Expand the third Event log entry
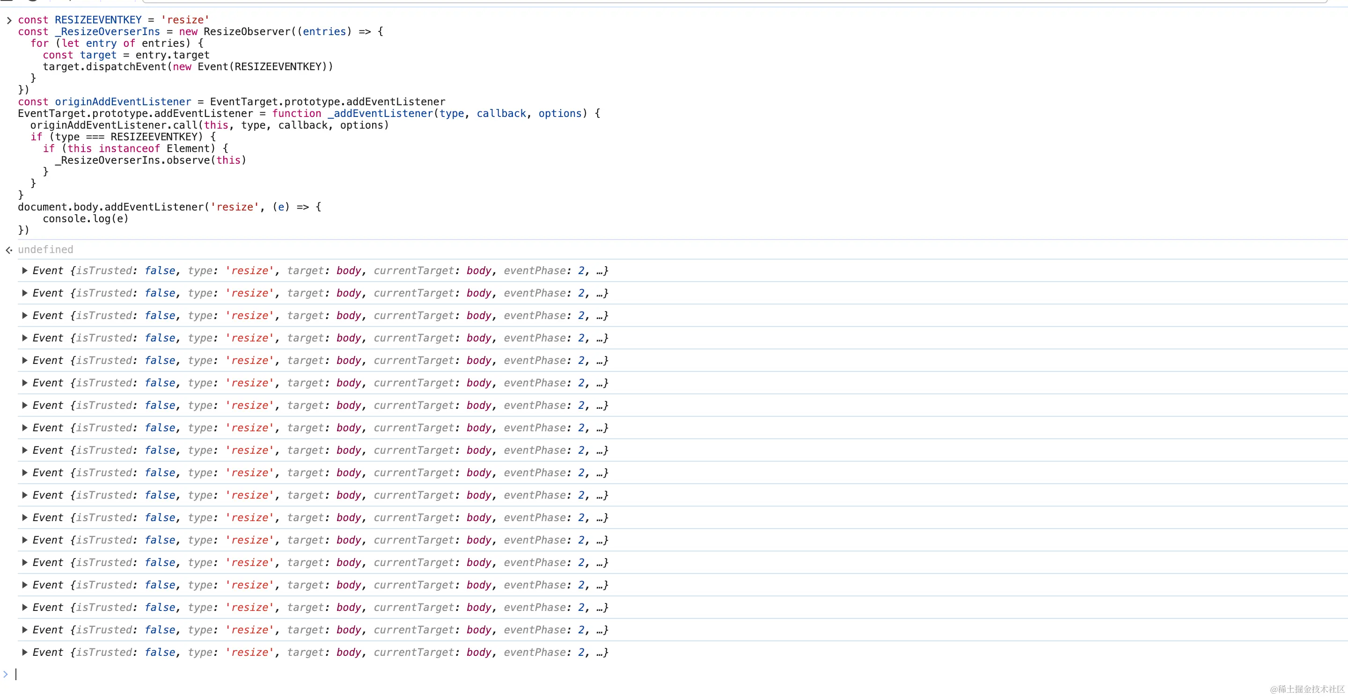 point(25,316)
